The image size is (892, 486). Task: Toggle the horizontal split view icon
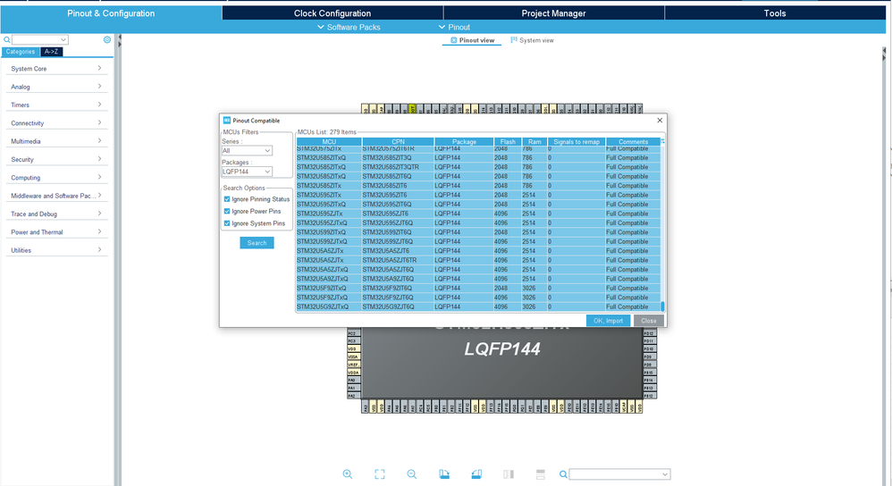(x=541, y=474)
